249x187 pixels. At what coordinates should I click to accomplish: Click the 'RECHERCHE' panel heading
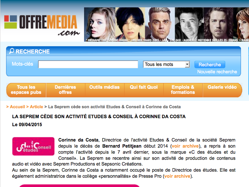32,52
